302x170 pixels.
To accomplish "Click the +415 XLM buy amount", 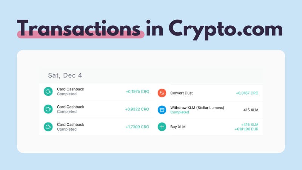I will pos(250,125).
